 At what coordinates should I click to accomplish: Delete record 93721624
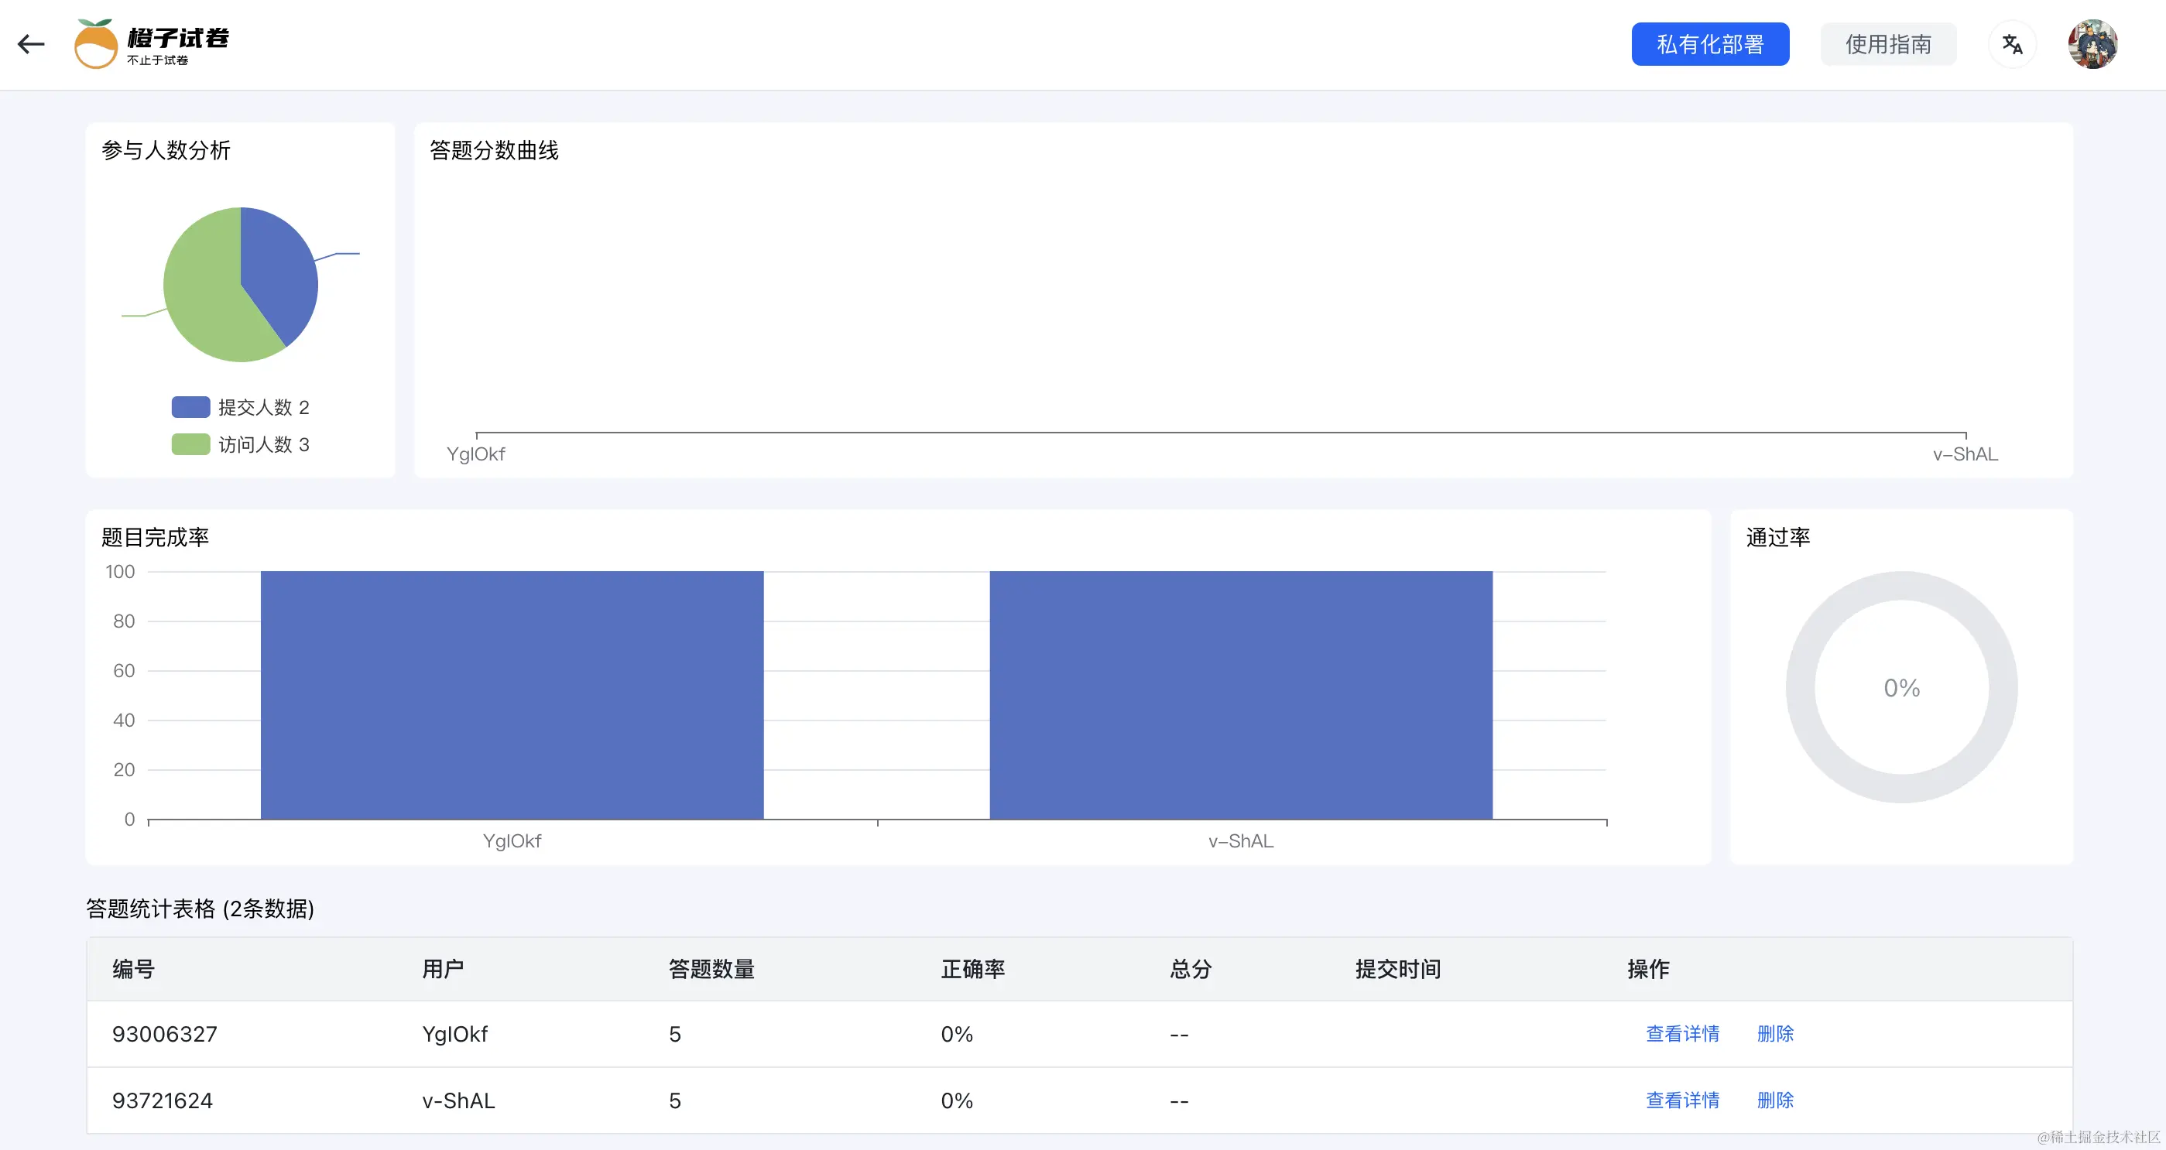pyautogui.click(x=1775, y=1100)
